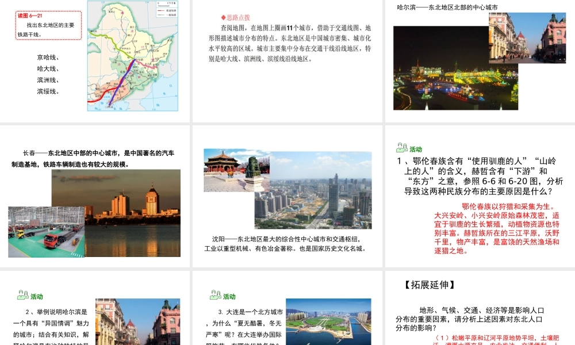575x345 pixels.
Task: Click the 沈阳 caption text below the photos
Action: click(x=287, y=244)
